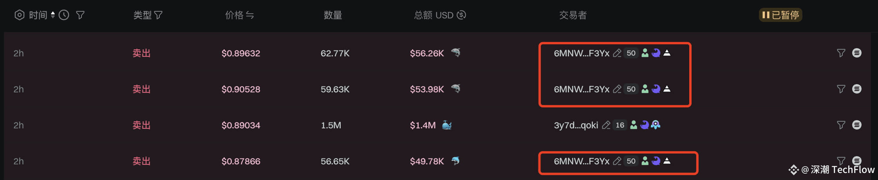Edit label pencil for first 6MNW...F3Yx row
Screen dimensions: 878x180
(617, 53)
